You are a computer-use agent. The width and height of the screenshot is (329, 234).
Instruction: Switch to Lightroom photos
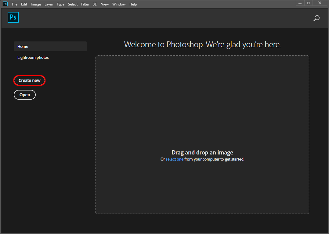(33, 57)
